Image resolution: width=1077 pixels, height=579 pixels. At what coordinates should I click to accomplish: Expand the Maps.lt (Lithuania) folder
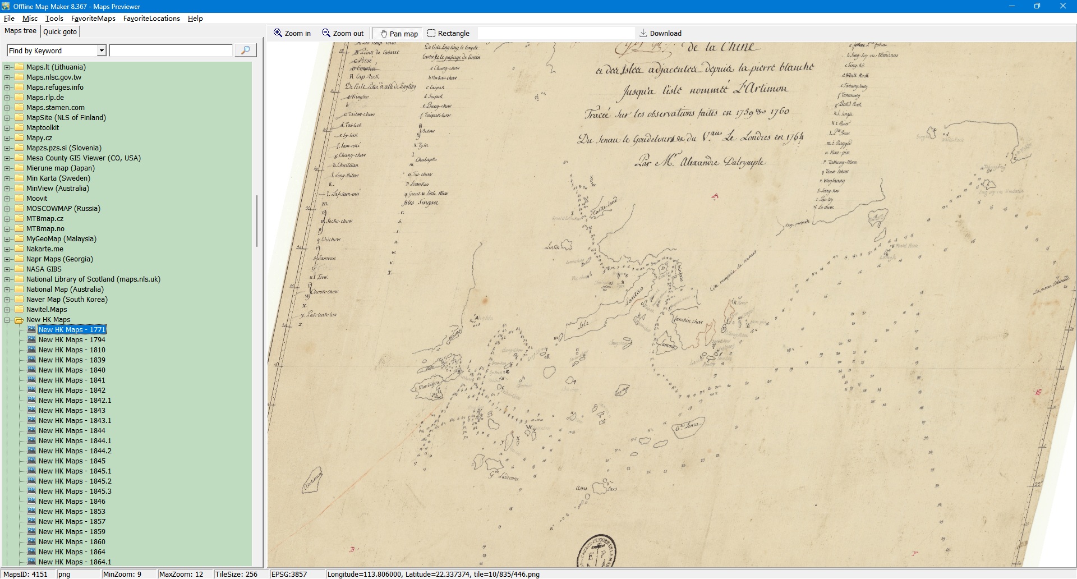(7, 67)
